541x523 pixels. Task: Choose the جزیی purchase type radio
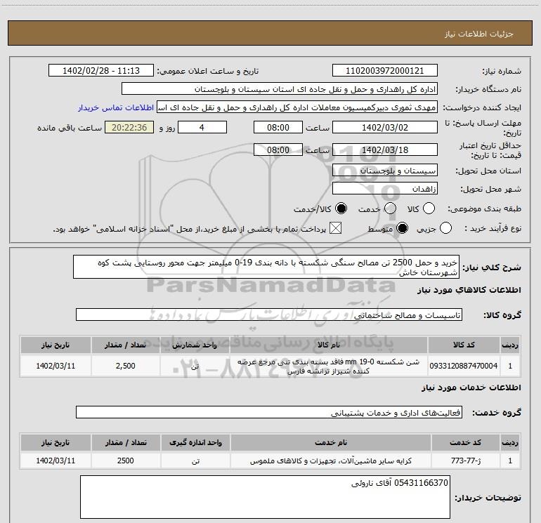tap(445, 228)
